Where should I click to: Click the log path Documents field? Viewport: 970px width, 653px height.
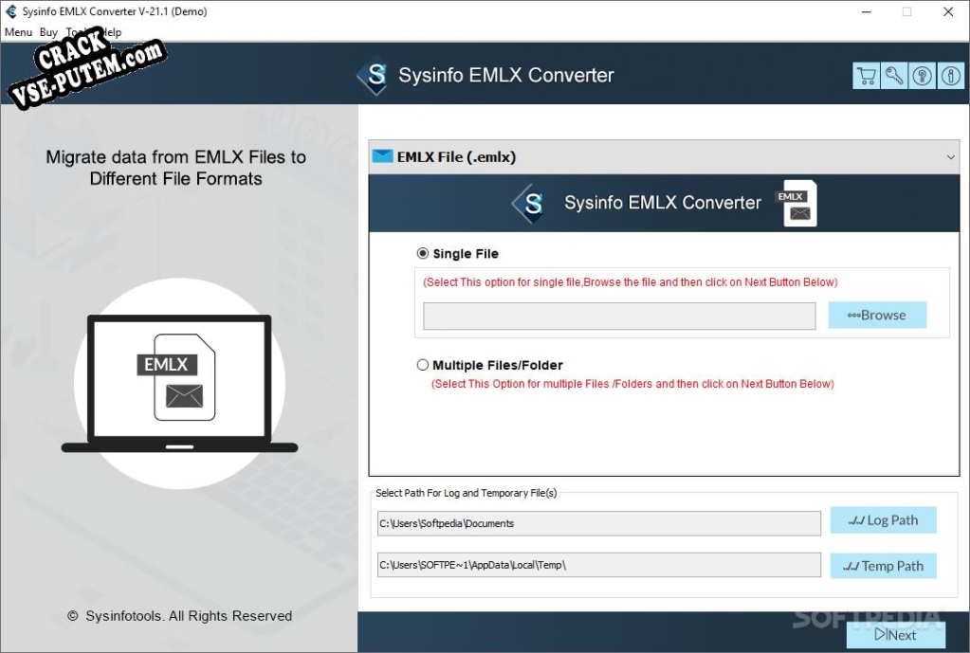point(599,523)
